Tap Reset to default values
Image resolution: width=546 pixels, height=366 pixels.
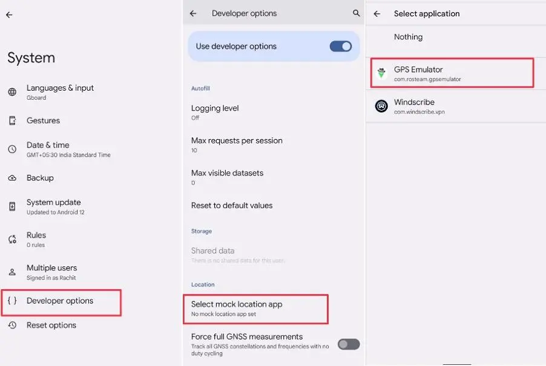click(274, 205)
